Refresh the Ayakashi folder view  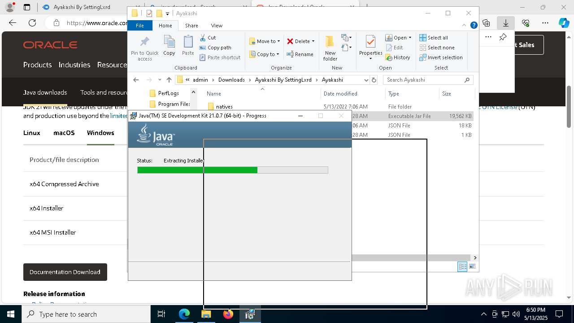[374, 80]
